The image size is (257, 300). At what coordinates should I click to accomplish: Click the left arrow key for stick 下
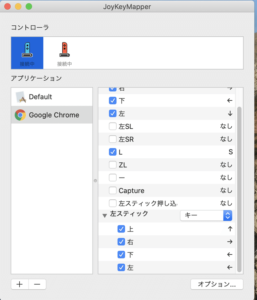coord(230,254)
